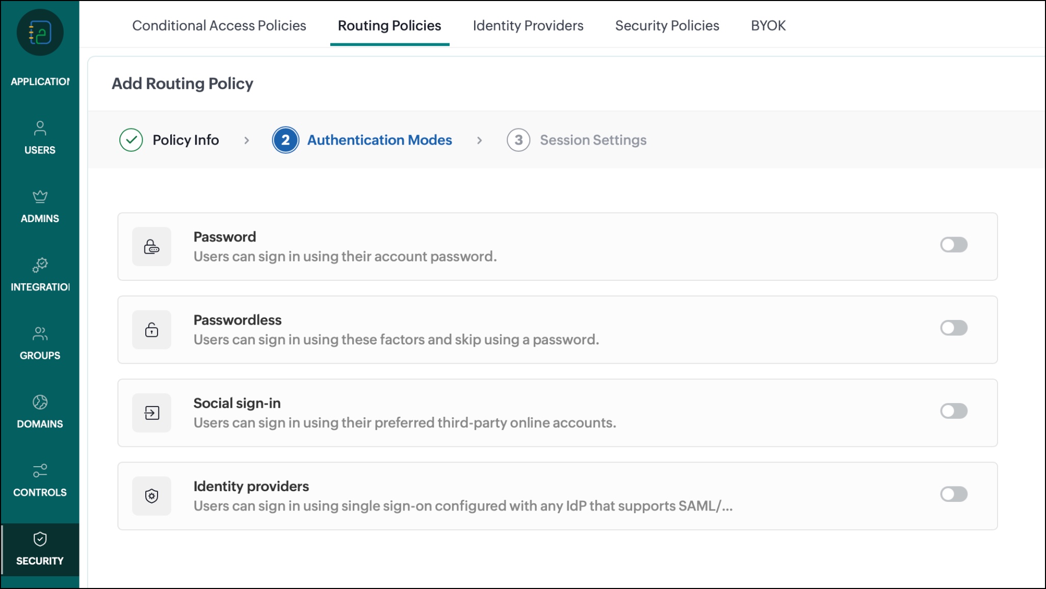Open the Integrations gear icon
The width and height of the screenshot is (1046, 589).
(40, 265)
